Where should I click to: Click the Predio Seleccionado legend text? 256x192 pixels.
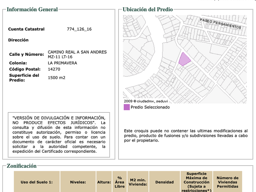(x=150, y=107)
